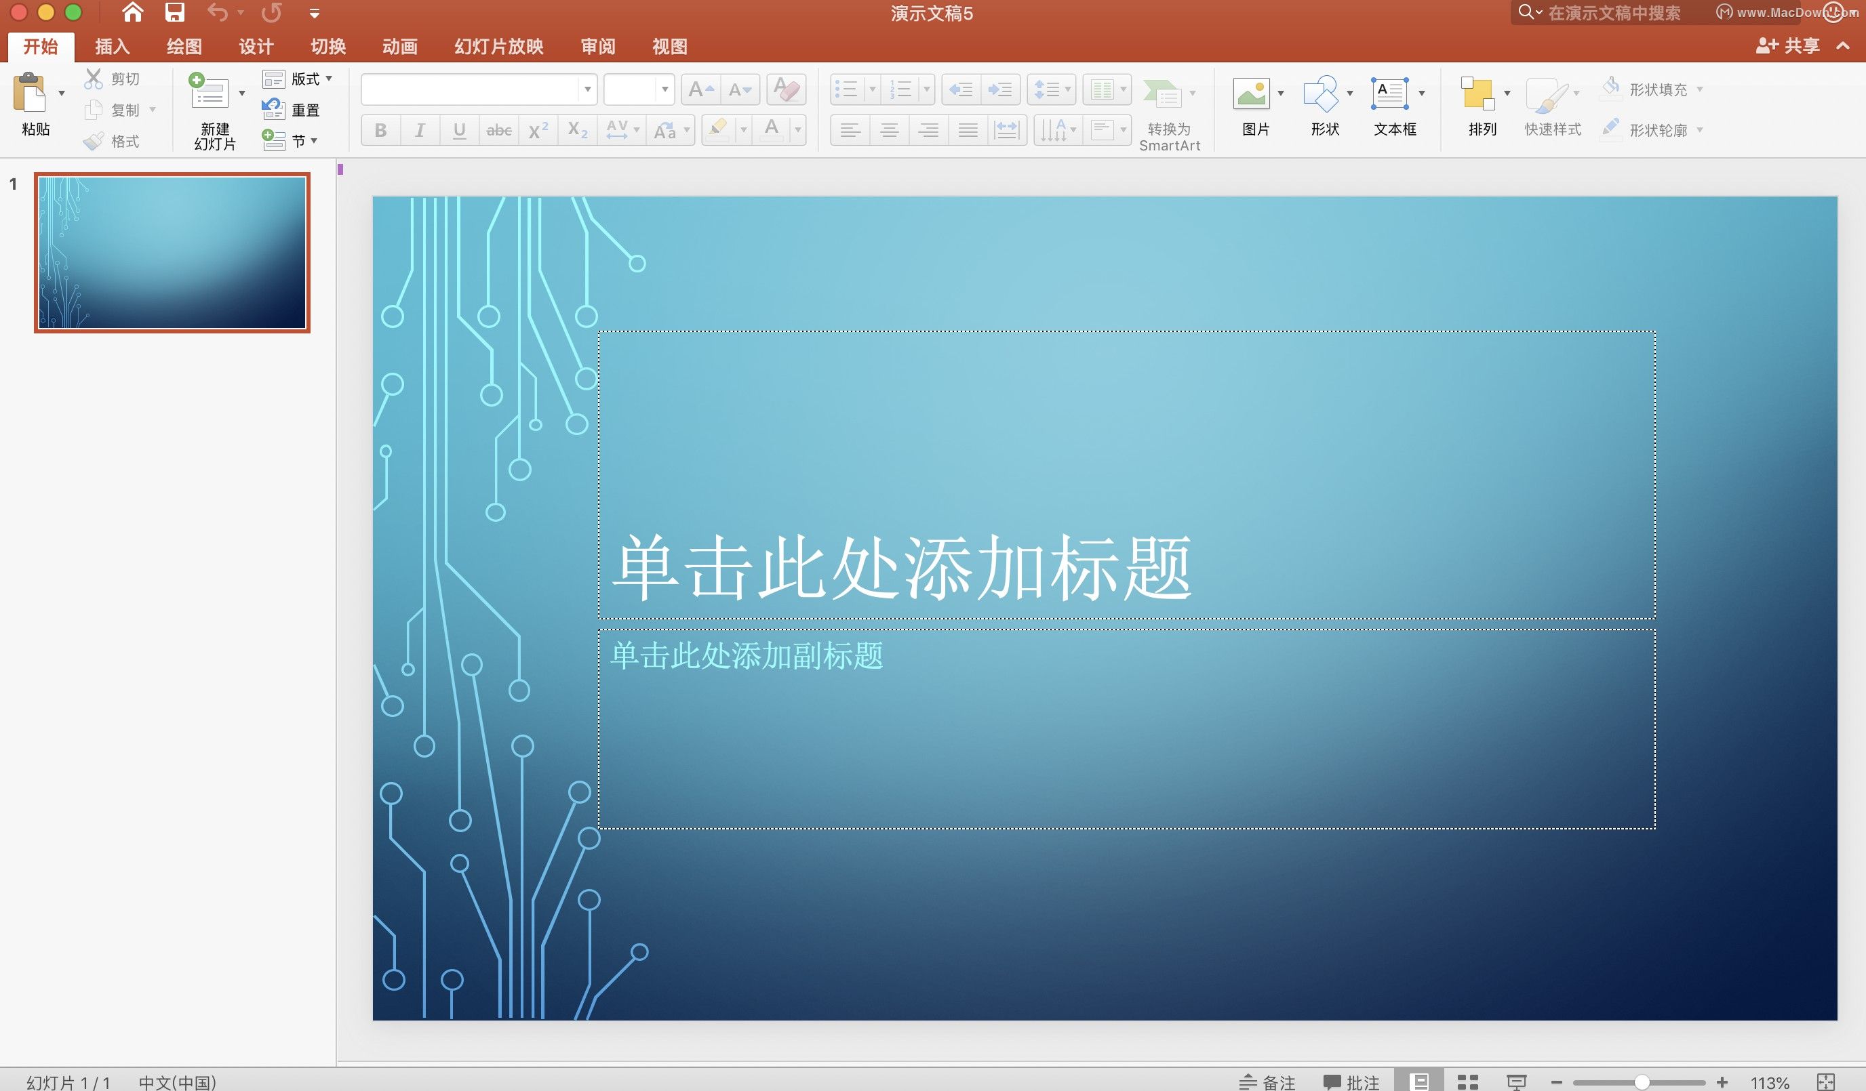Open the font size dropdown
Image resolution: width=1866 pixels, height=1091 pixels.
pos(665,89)
